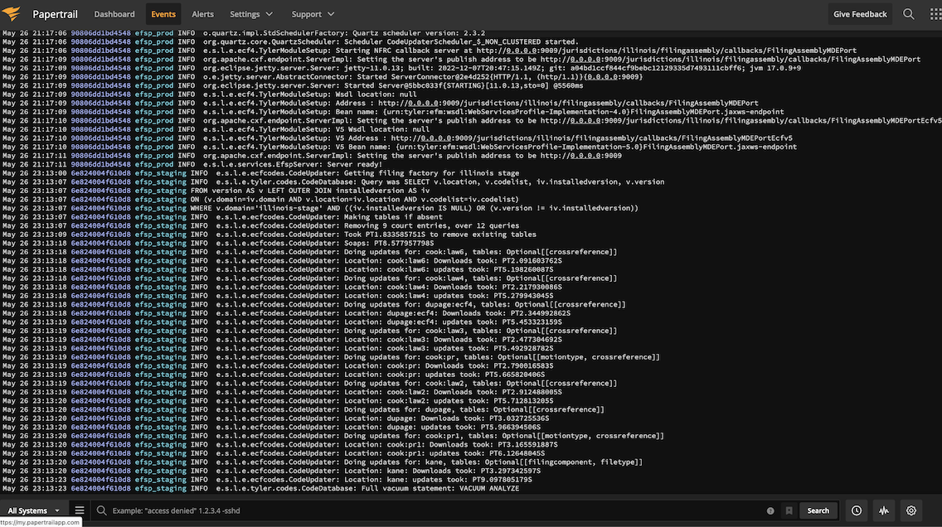Click 'Soaps: PT8.577957798S' log text
942x527 pixels.
389,243
